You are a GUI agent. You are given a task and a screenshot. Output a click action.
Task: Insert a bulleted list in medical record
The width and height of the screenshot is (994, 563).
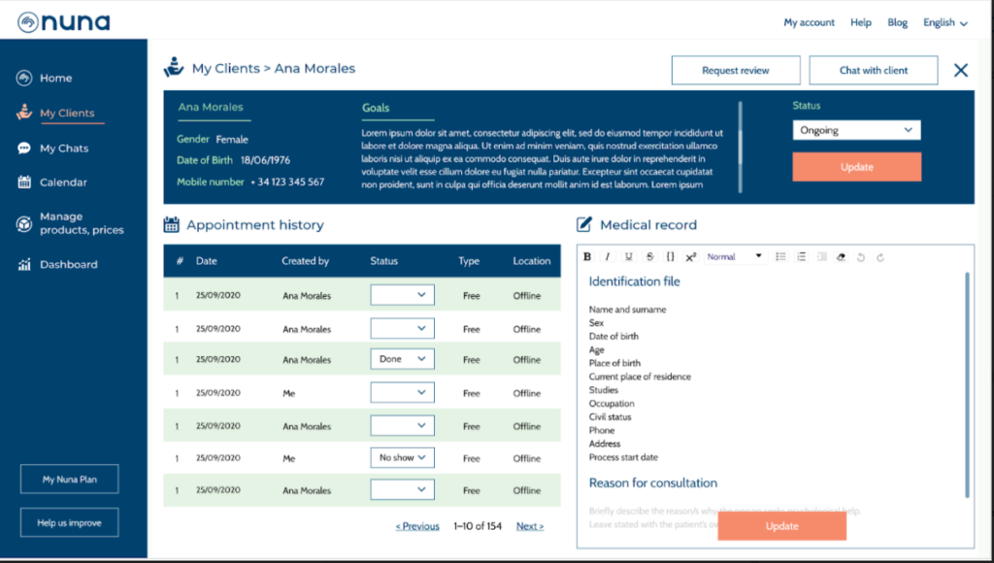(x=780, y=257)
